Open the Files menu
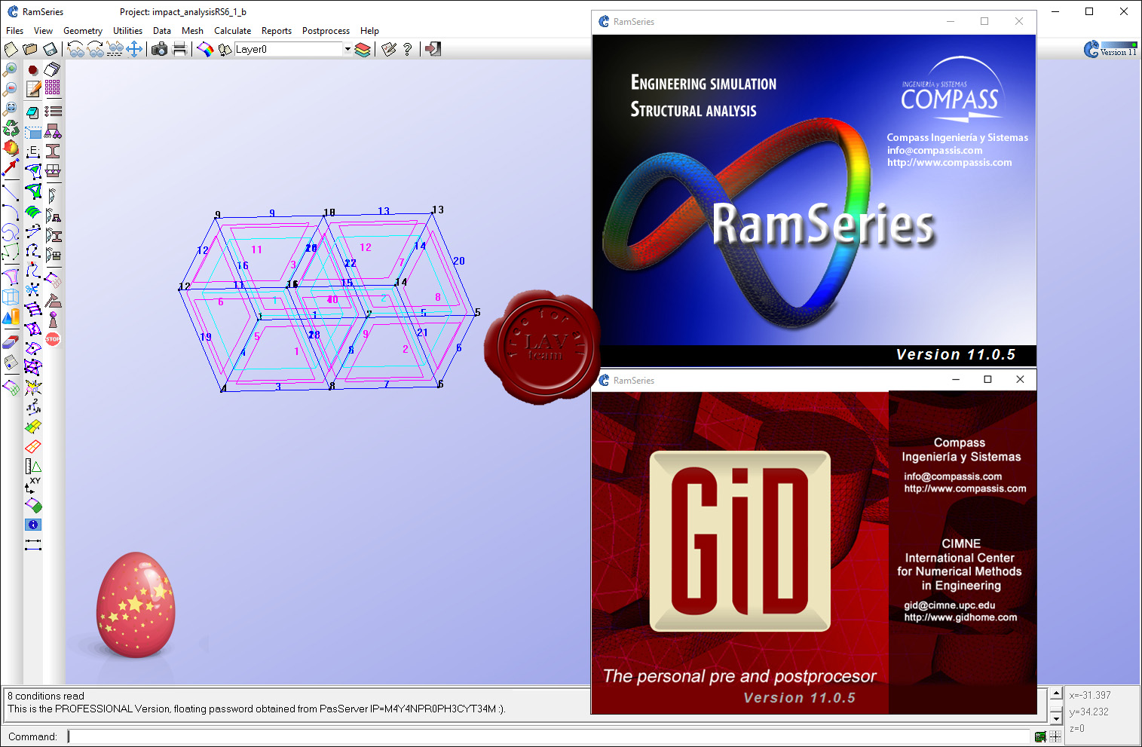The width and height of the screenshot is (1142, 747). tap(14, 31)
